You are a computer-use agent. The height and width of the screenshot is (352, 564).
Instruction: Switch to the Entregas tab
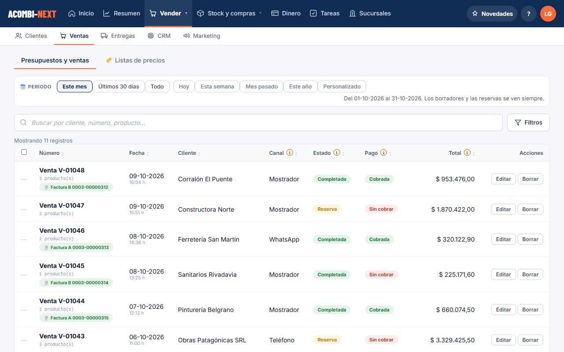118,36
